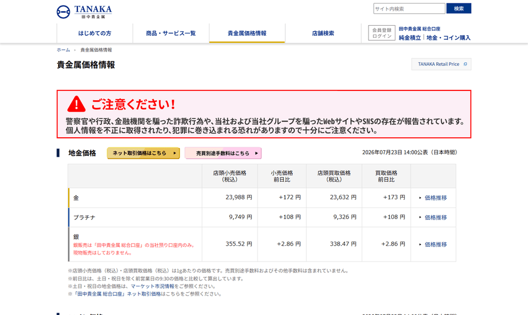Click the site search input field
528x315 pixels.
click(409, 8)
